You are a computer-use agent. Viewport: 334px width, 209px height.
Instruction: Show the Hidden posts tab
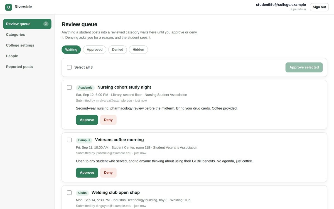pyautogui.click(x=138, y=50)
